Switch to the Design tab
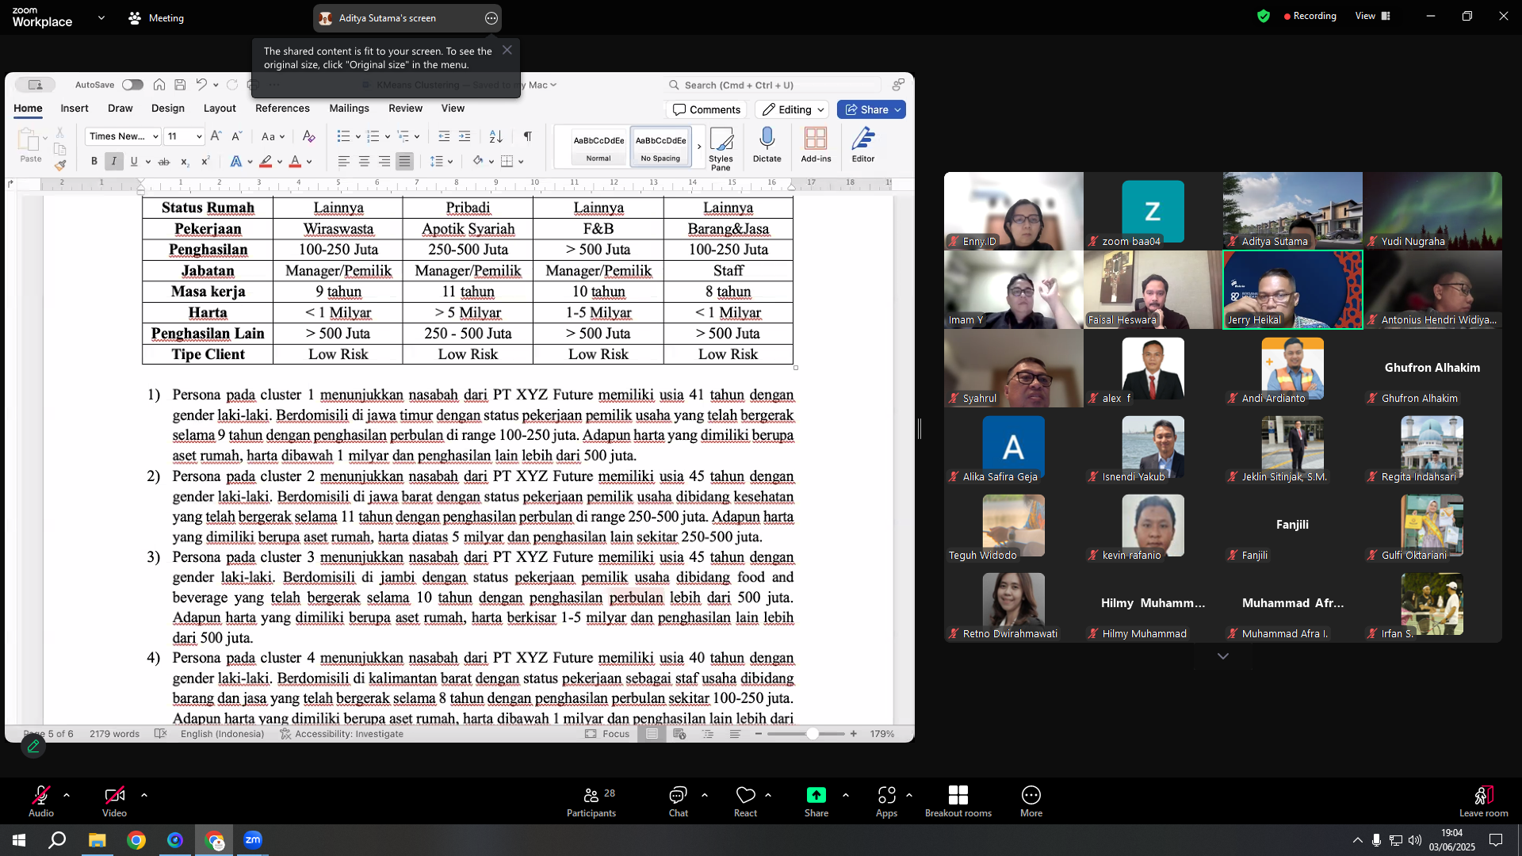Screen dimensions: 1522x856 click(168, 109)
